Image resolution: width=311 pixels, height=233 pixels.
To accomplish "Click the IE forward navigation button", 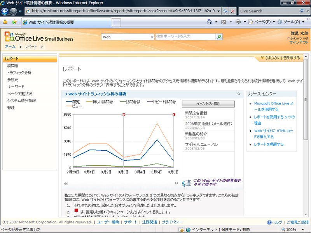I will (x=13, y=11).
